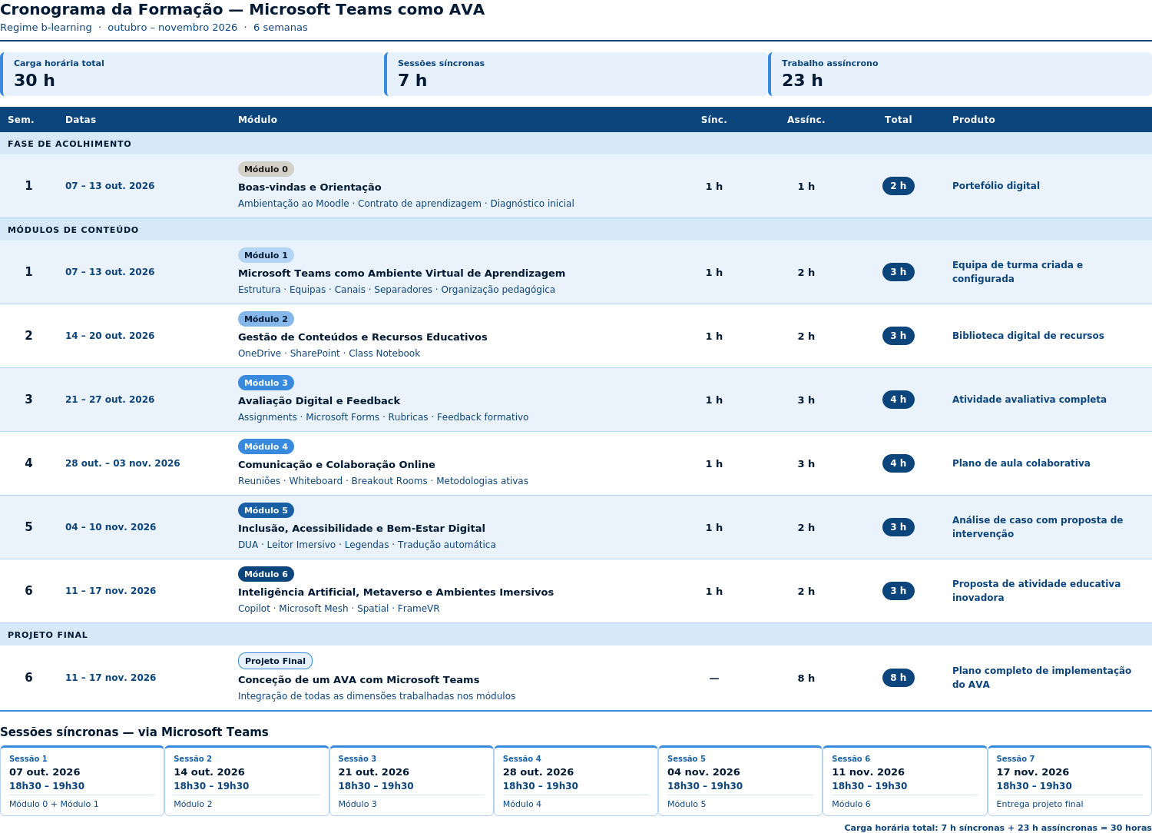Click the footer "Carga horária total: 7 h síncronas" note

point(998,828)
